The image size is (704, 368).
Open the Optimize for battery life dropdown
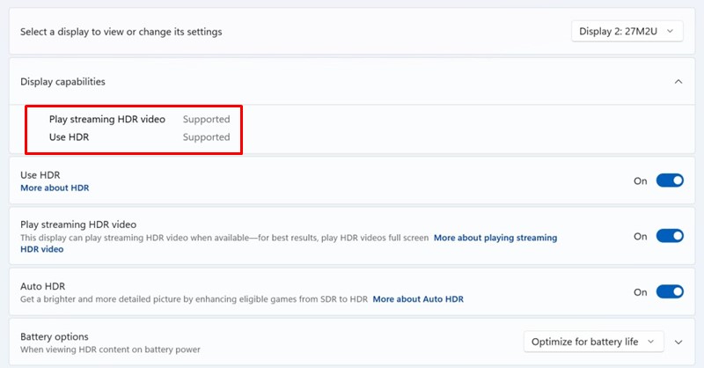coord(593,342)
